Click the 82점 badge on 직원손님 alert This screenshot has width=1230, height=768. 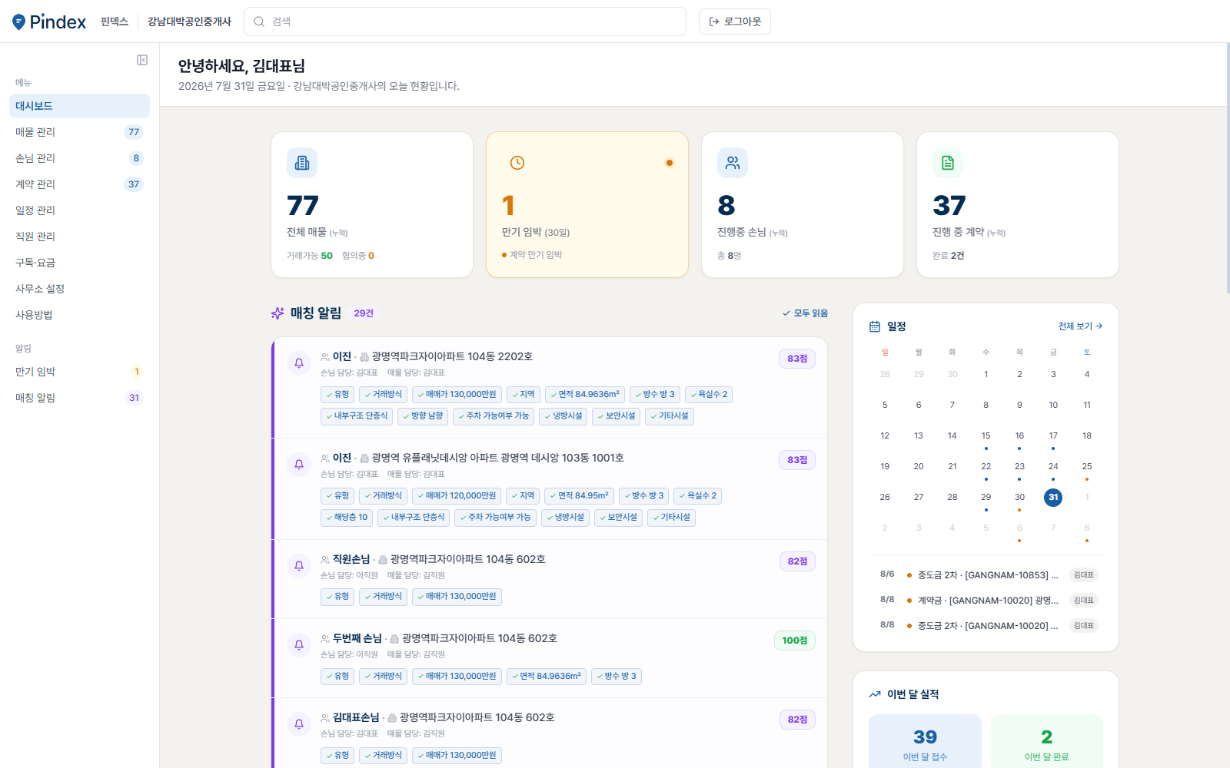coord(797,561)
